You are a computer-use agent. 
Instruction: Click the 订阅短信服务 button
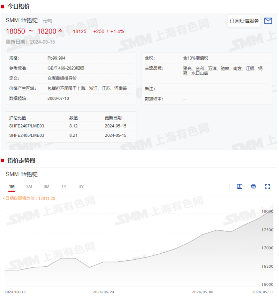244,21
